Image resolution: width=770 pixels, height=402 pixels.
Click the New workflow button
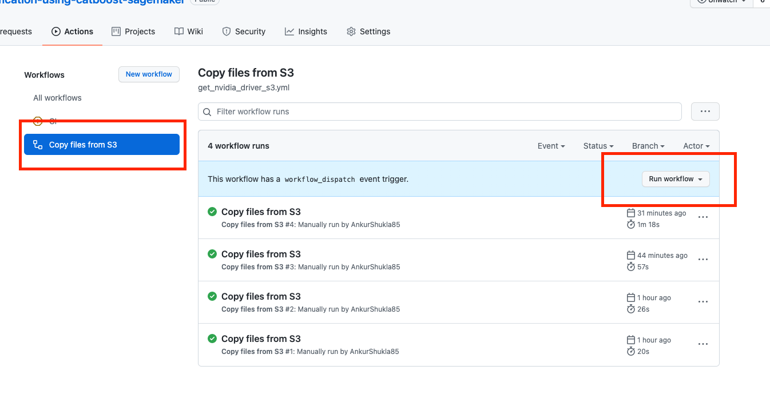[149, 74]
